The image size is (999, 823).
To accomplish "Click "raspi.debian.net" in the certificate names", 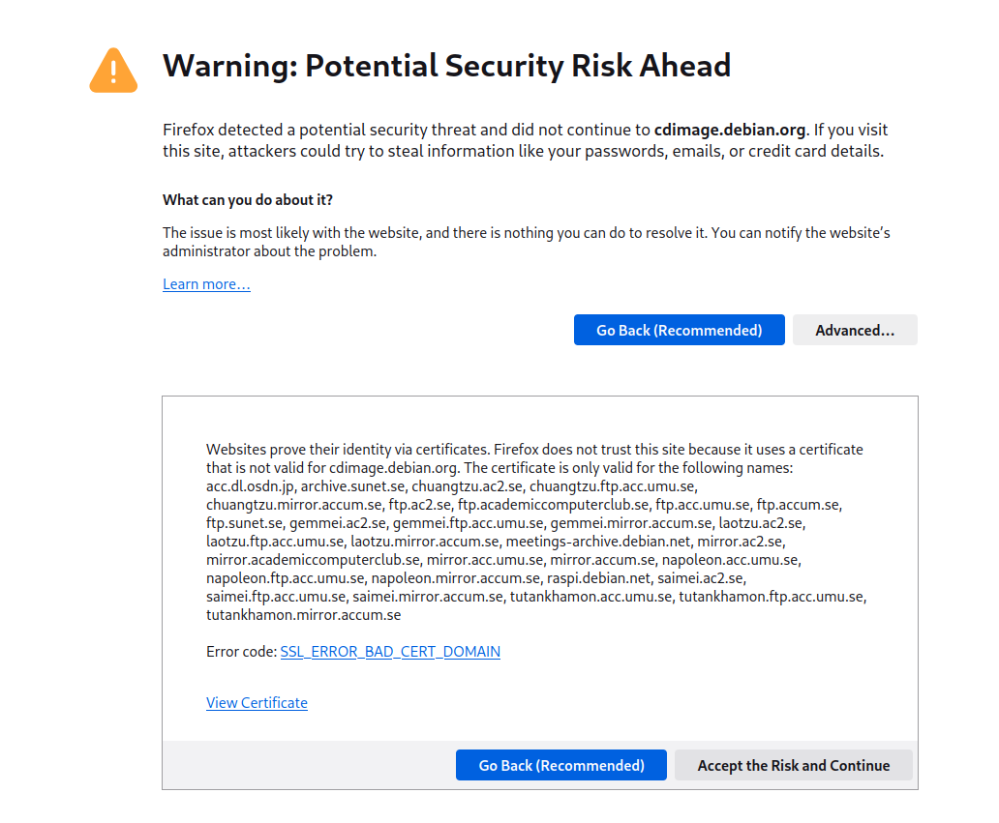I will coord(601,578).
